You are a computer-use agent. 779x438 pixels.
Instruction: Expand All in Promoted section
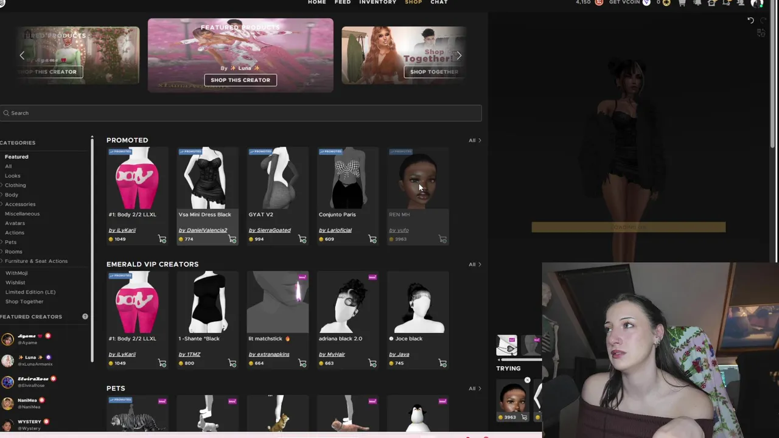click(475, 141)
